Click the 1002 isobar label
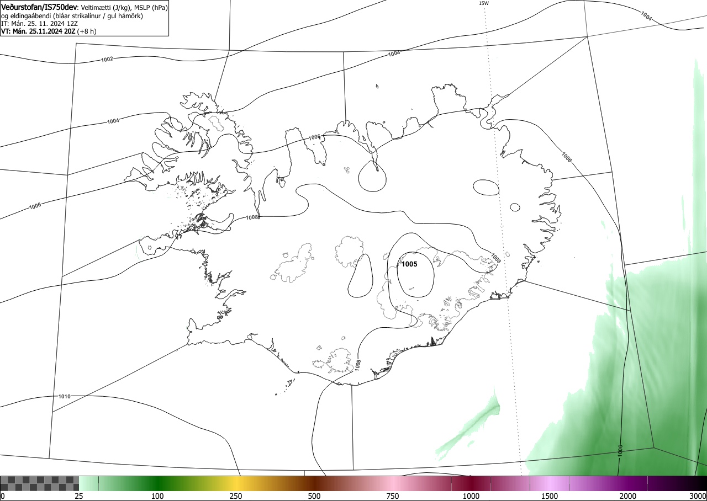The width and height of the screenshot is (707, 501). [107, 59]
